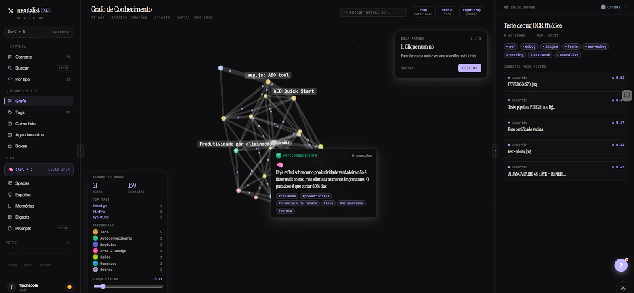Click the floating chat icon on right edge
This screenshot has height=293, width=634.
(x=627, y=95)
